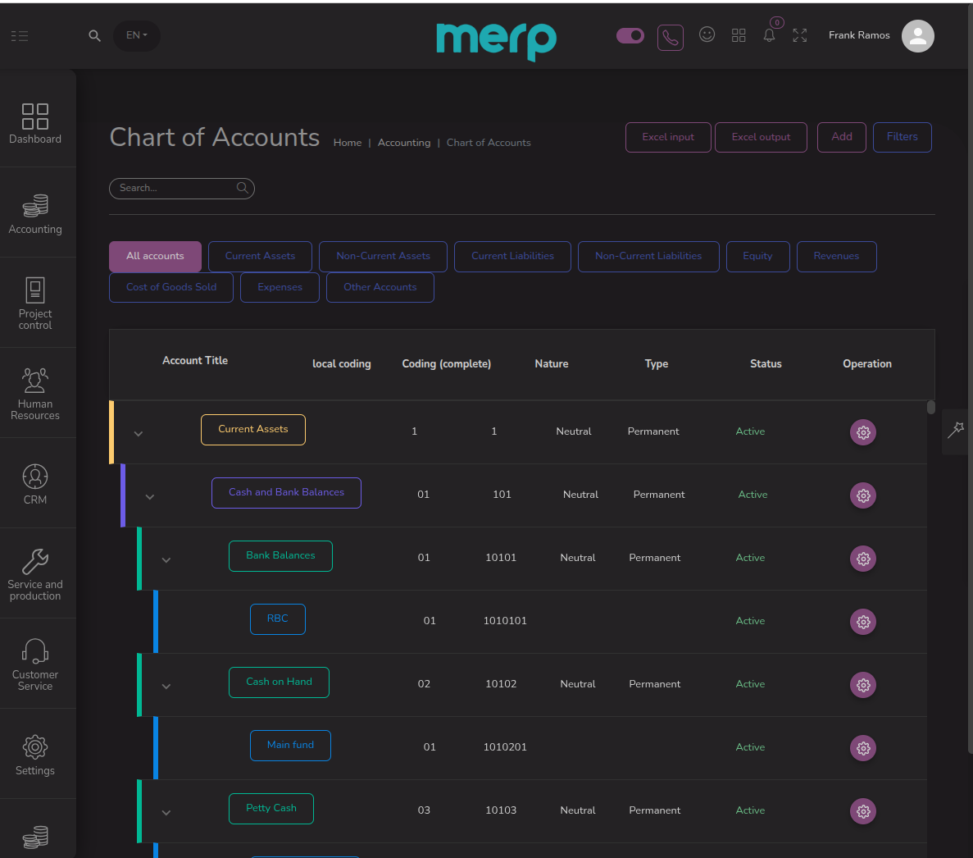Screen dimensions: 973x858
Task: Collapse the Current Assets row
Action: 139,434
